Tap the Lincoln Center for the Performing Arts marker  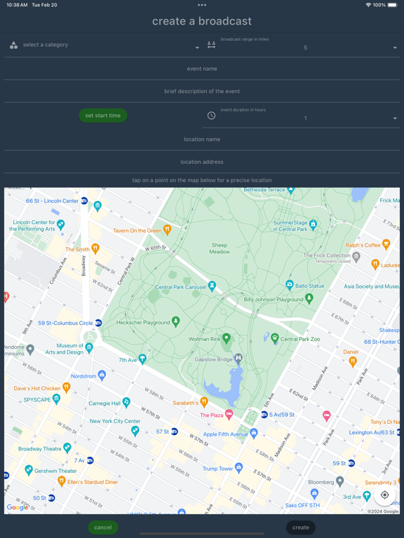(61, 224)
